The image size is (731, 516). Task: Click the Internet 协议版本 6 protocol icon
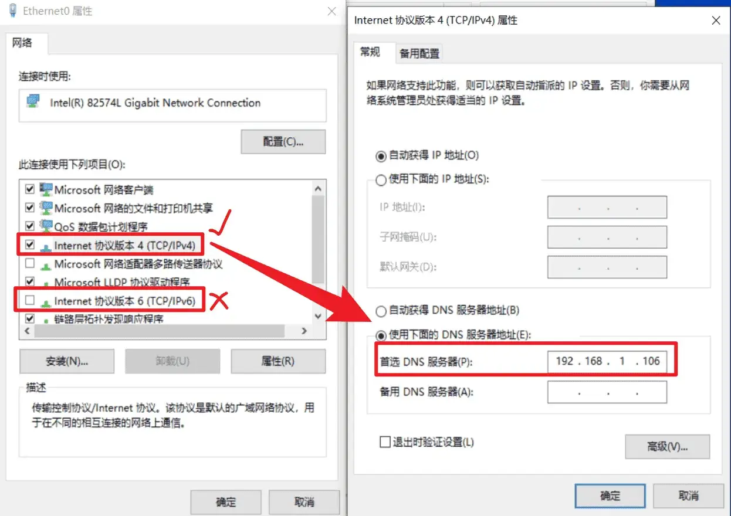point(46,302)
